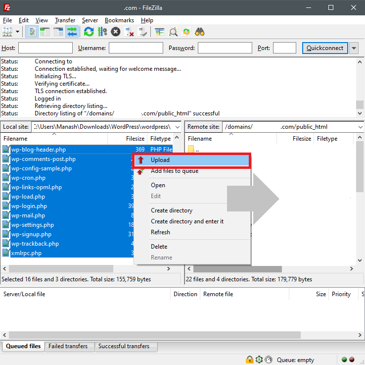Open the Transfer menu
Image resolution: width=365 pixels, height=365 pixels.
point(65,20)
